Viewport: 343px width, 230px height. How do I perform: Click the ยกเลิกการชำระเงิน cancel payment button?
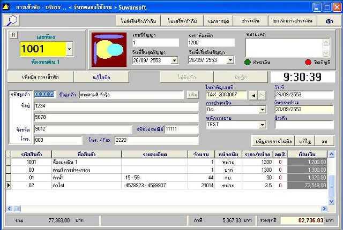pos(294,21)
